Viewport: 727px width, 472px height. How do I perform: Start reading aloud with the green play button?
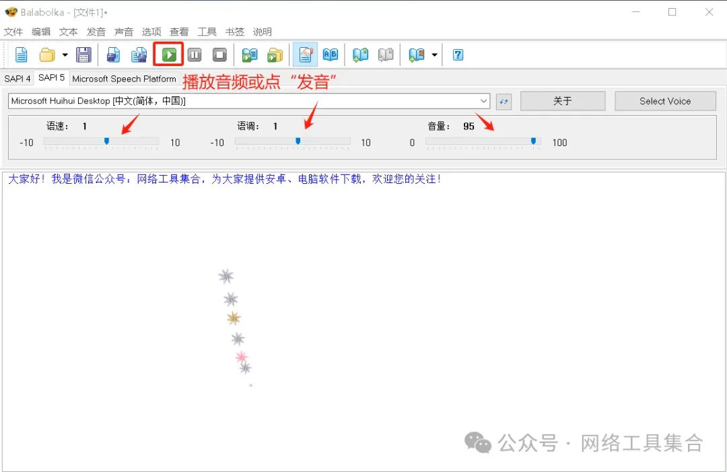point(169,55)
